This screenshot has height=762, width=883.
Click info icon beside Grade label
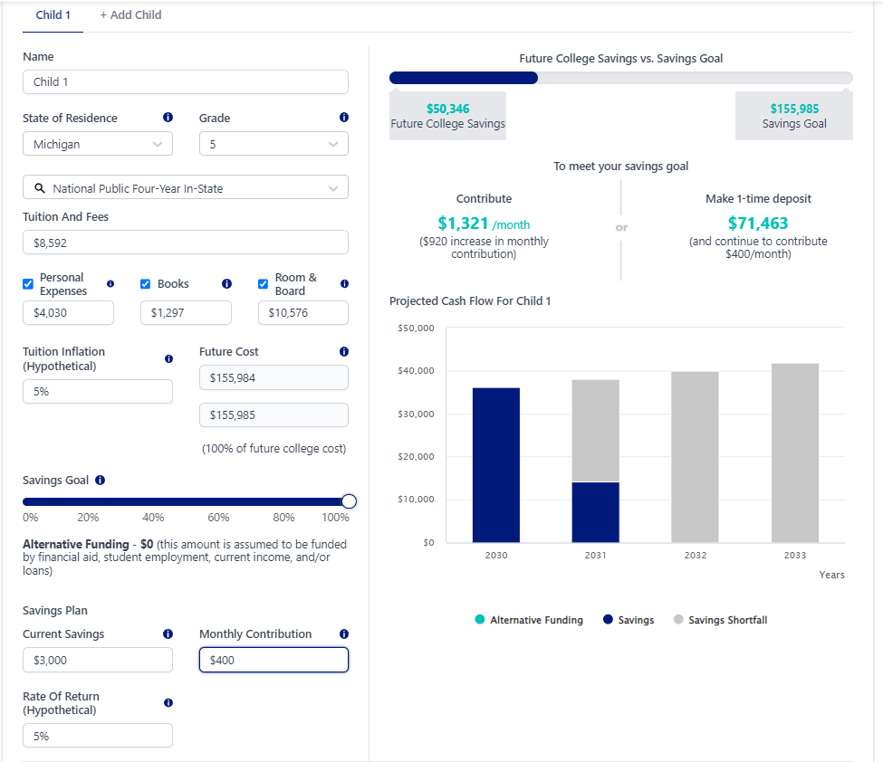coord(344,118)
